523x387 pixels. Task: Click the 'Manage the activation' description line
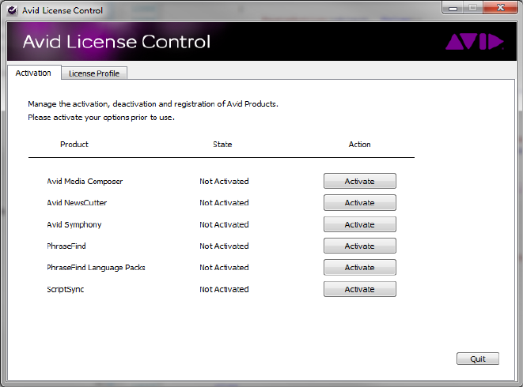[x=153, y=104]
